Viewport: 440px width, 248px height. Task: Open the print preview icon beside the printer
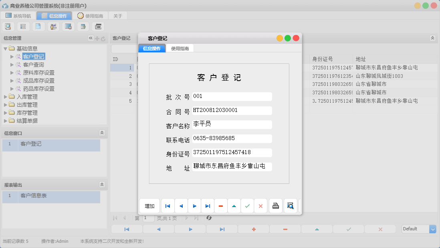(x=290, y=205)
